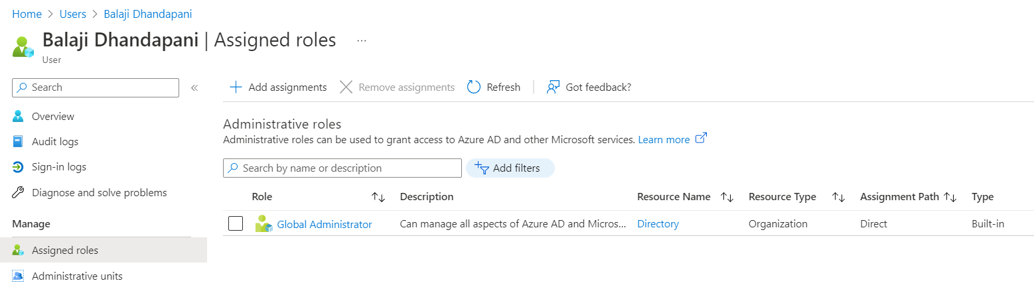Open Overview in the left menu
Image resolution: width=1034 pixels, height=291 pixels.
(53, 116)
